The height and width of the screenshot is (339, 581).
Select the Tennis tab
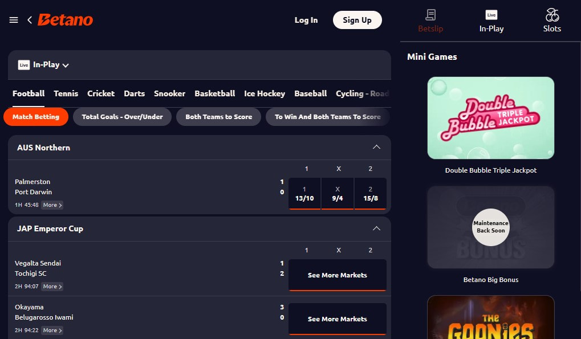coord(66,93)
